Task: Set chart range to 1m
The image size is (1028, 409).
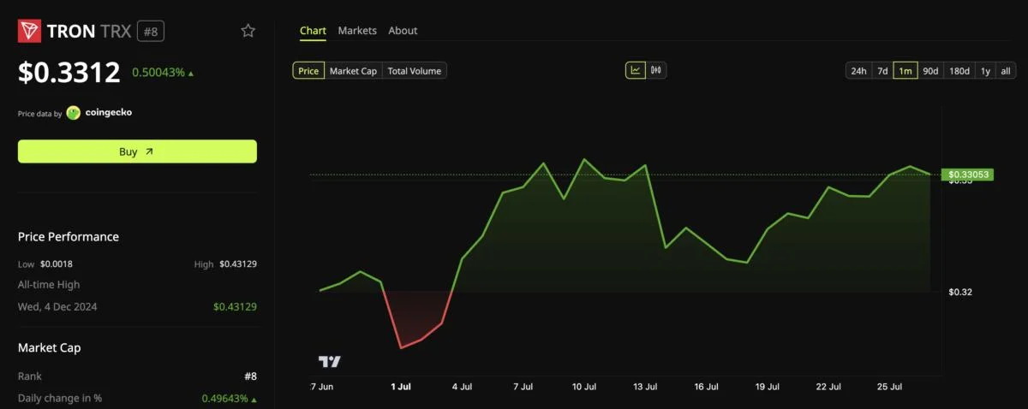Action: 905,71
